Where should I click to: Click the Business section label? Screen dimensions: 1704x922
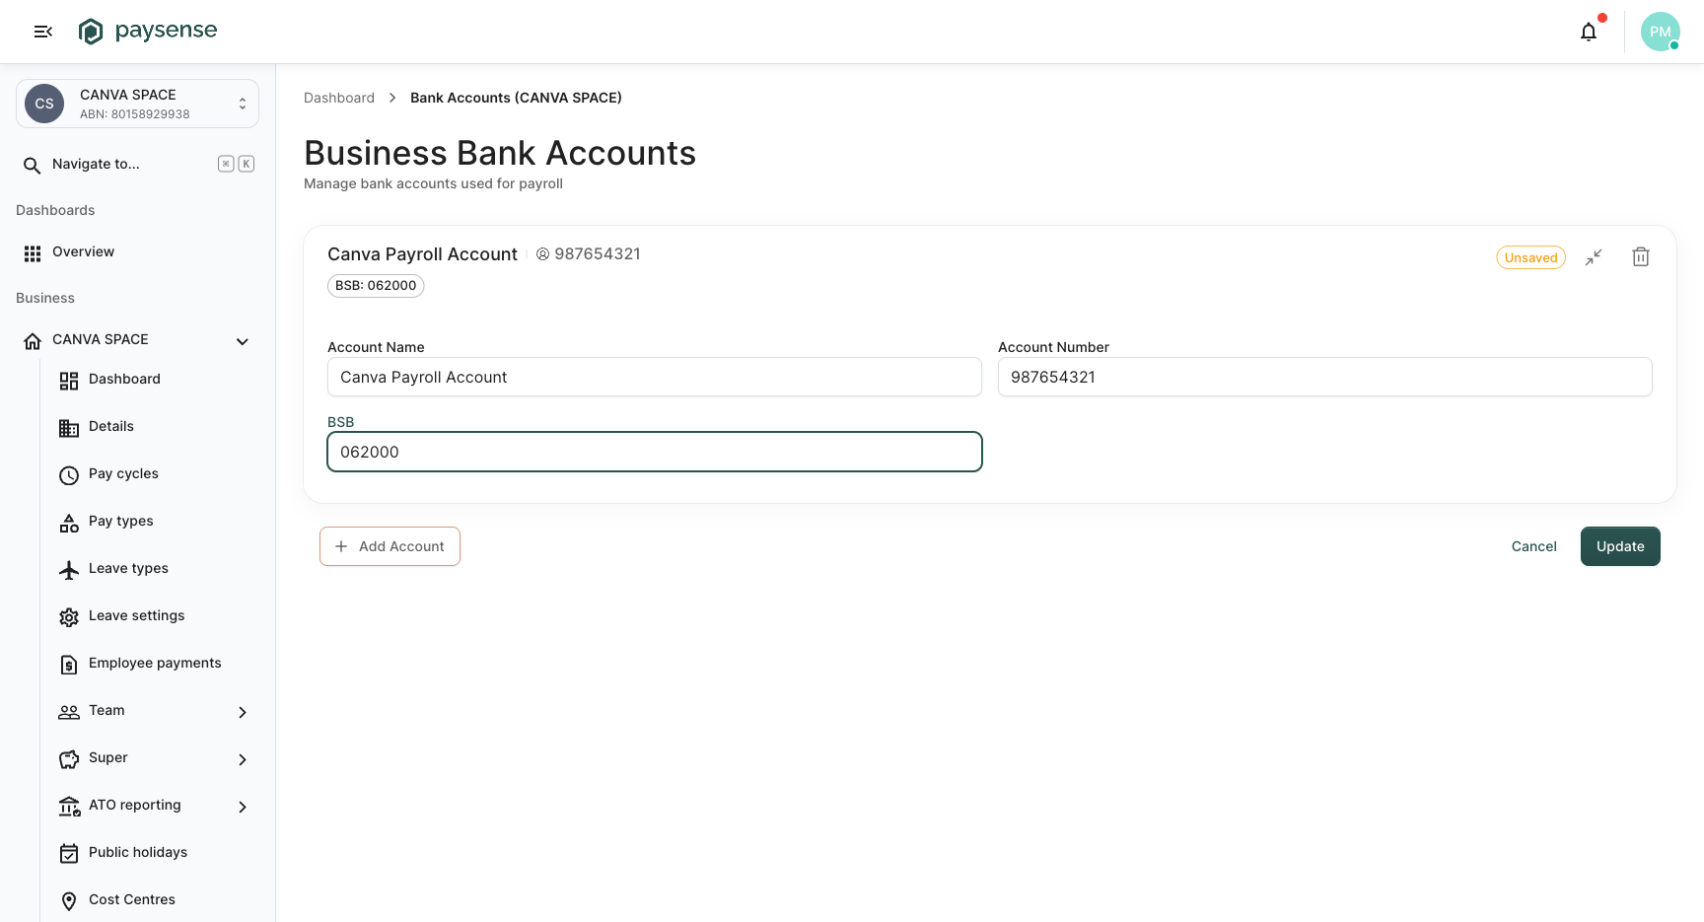click(x=45, y=298)
